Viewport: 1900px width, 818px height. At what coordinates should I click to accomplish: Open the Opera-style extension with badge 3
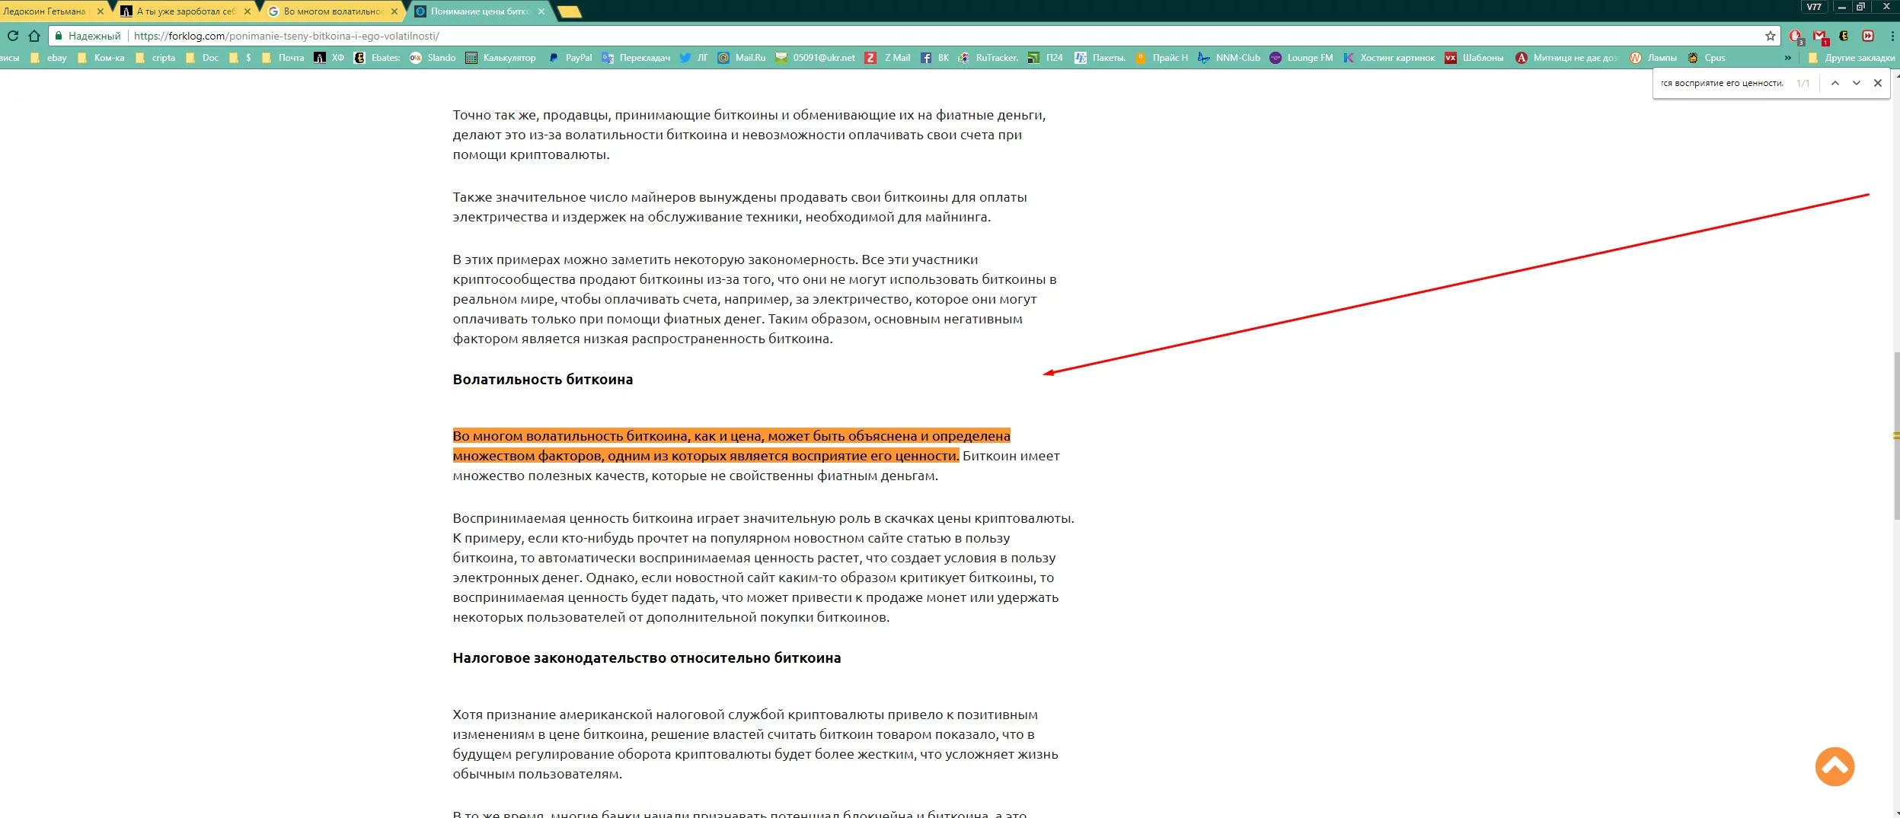click(x=1796, y=36)
